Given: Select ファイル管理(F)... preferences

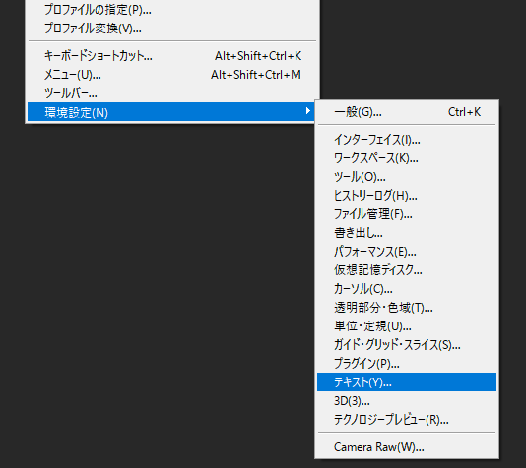Looking at the screenshot, I should 407,214.
